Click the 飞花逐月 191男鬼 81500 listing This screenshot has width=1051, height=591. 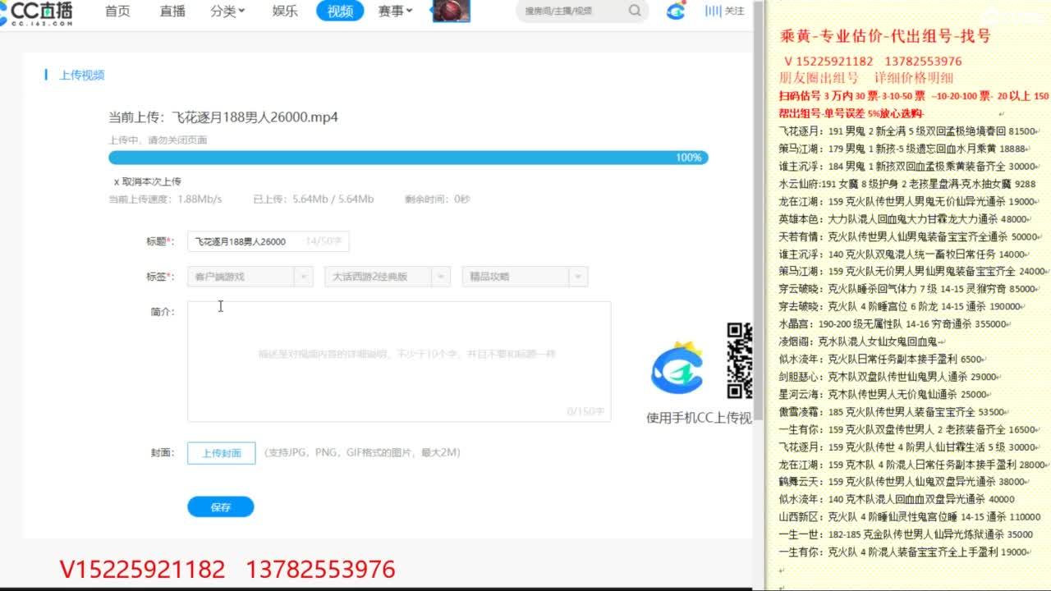pyautogui.click(x=908, y=131)
